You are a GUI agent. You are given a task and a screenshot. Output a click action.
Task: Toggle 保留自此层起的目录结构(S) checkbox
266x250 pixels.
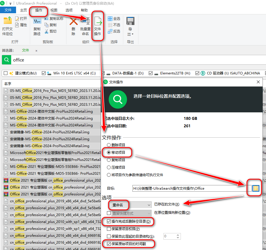click(x=109, y=236)
